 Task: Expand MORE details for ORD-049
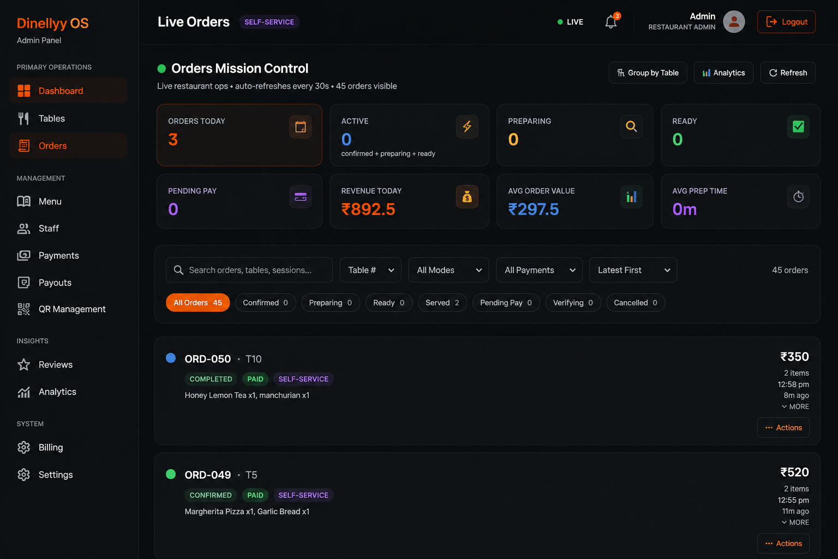tap(795, 522)
